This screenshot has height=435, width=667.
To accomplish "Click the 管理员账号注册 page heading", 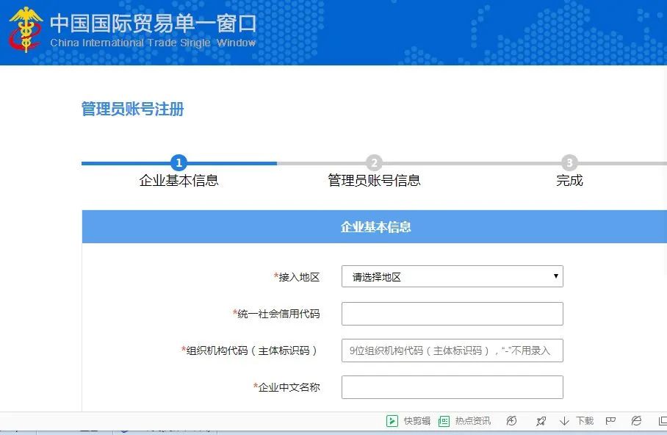I will [x=132, y=109].
